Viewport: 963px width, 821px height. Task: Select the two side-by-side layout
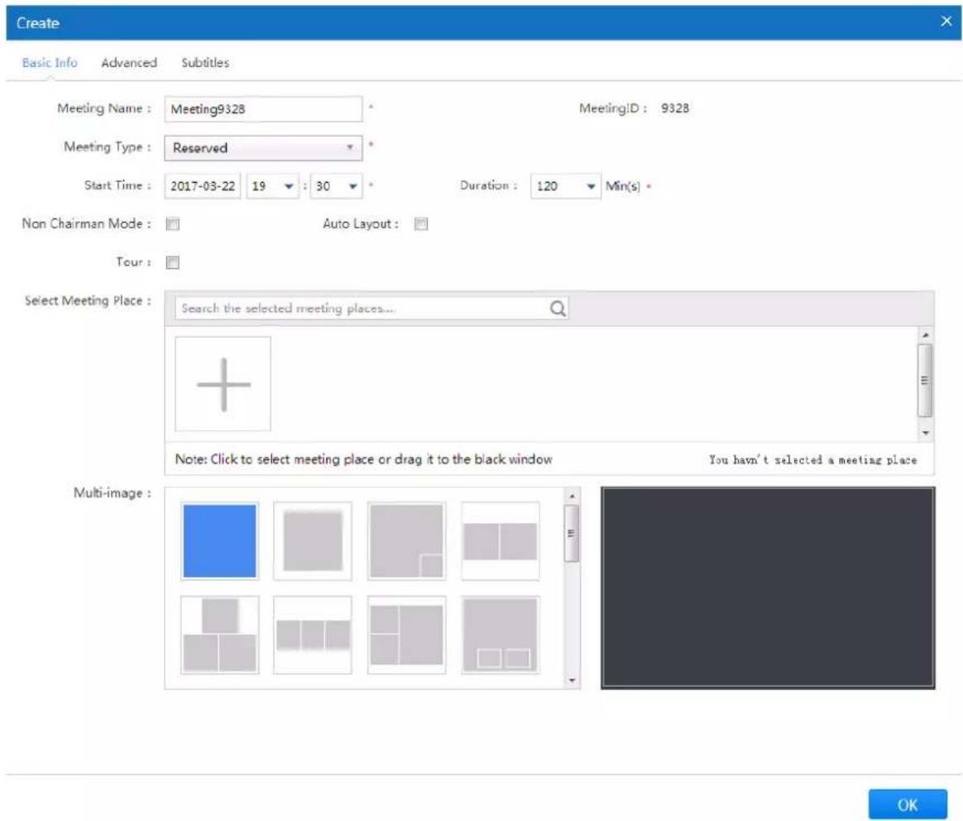click(x=501, y=540)
